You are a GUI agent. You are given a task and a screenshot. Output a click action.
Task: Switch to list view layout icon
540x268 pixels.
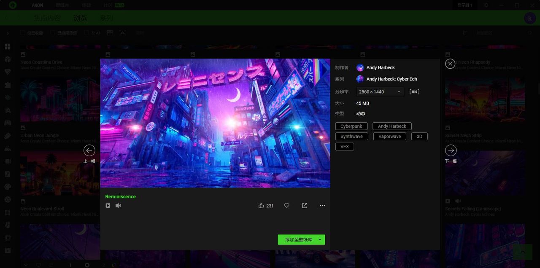[110, 33]
